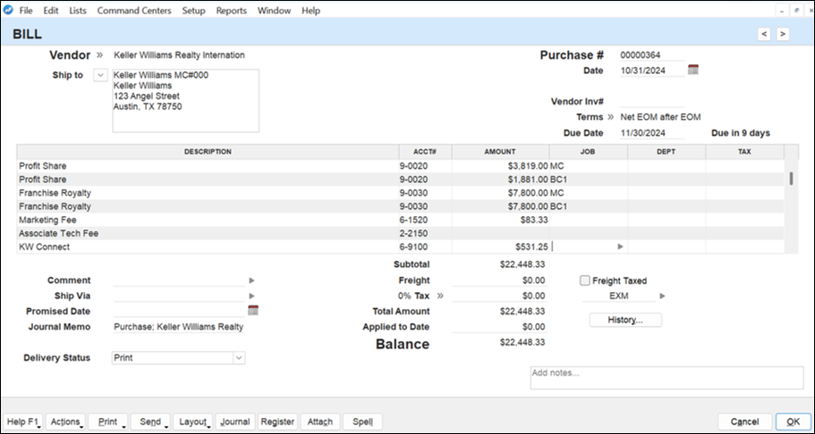Click the DESCRIPTION column header
815x434 pixels.
(x=208, y=152)
